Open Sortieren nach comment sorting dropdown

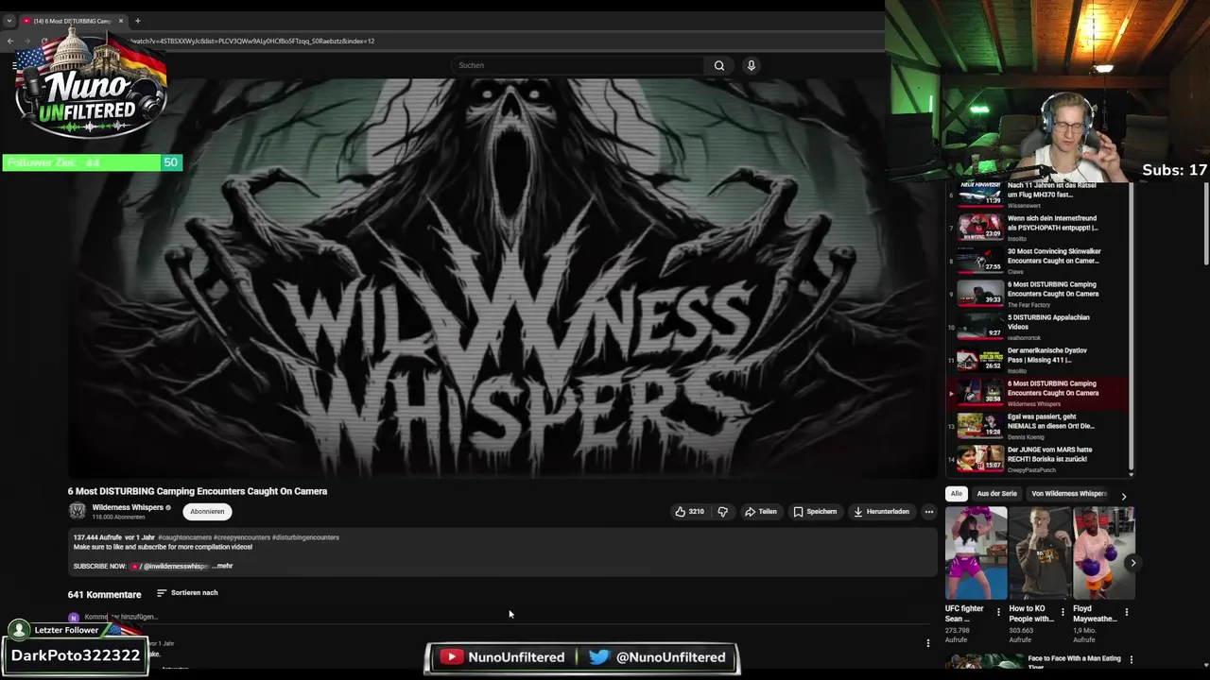point(187,593)
